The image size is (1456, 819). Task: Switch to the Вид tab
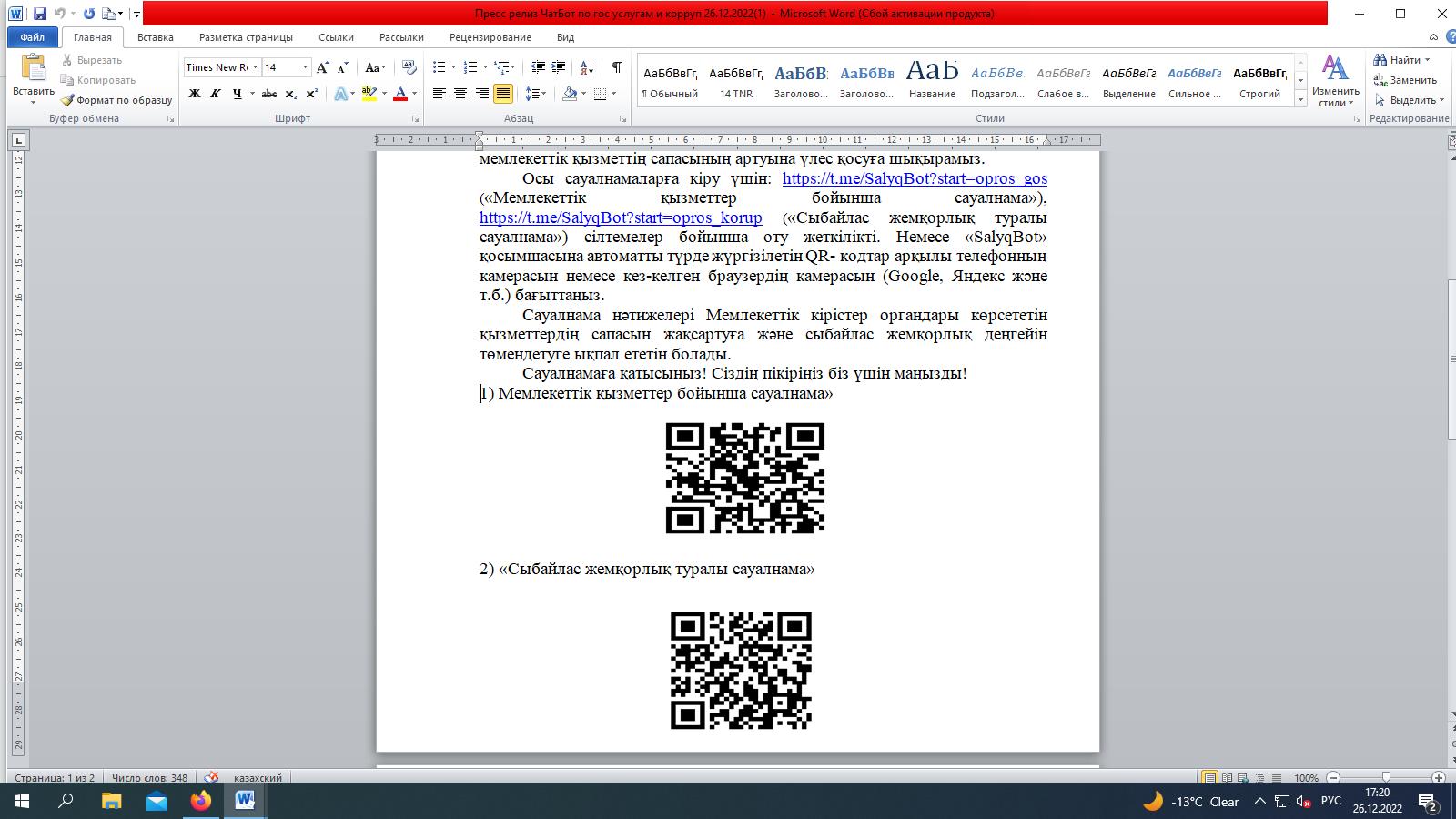click(x=565, y=37)
